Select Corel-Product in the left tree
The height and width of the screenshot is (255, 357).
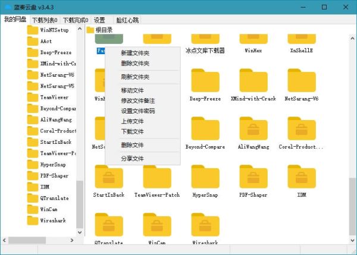pos(51,131)
